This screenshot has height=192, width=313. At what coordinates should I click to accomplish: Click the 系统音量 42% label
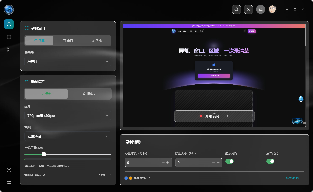pyautogui.click(x=34, y=148)
